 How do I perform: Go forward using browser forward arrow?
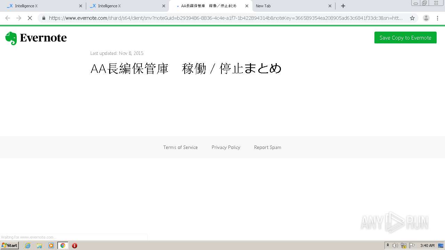[x=19, y=18]
